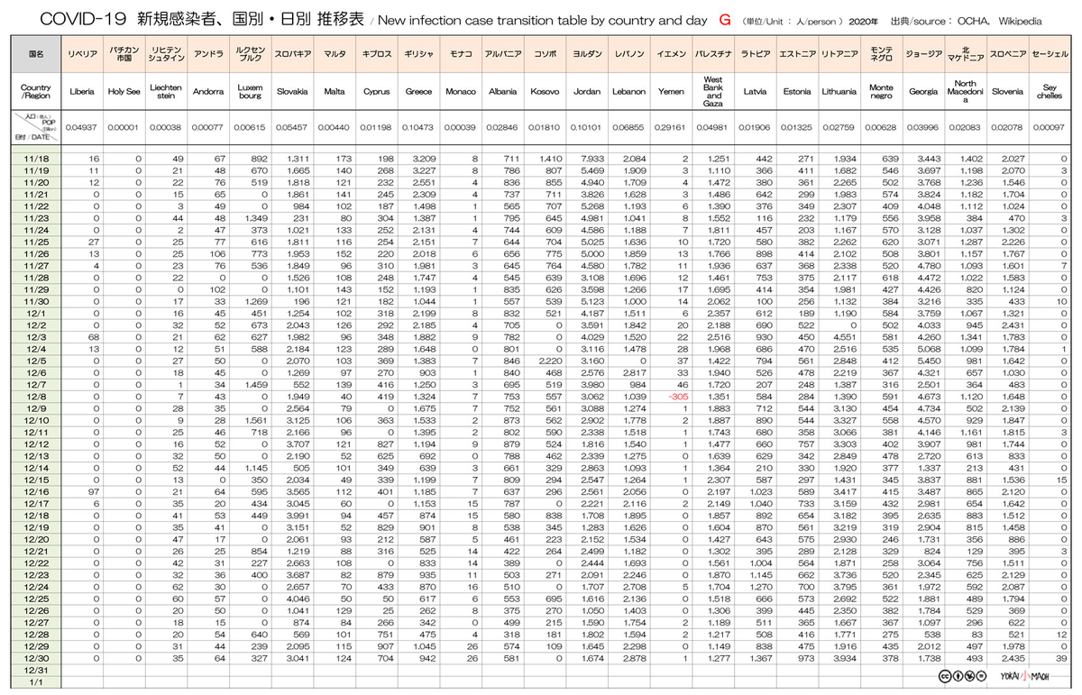The image size is (1082, 695).
Task: Click the 'Andorra' English country name
Action: [x=207, y=91]
